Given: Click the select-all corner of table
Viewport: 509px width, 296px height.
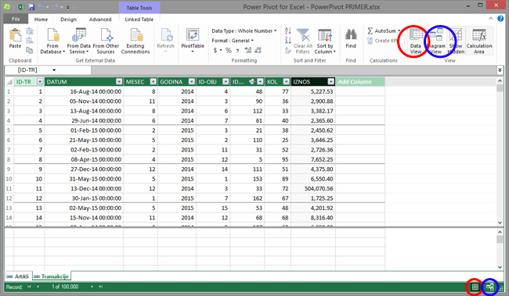Looking at the screenshot, I should click(9, 81).
